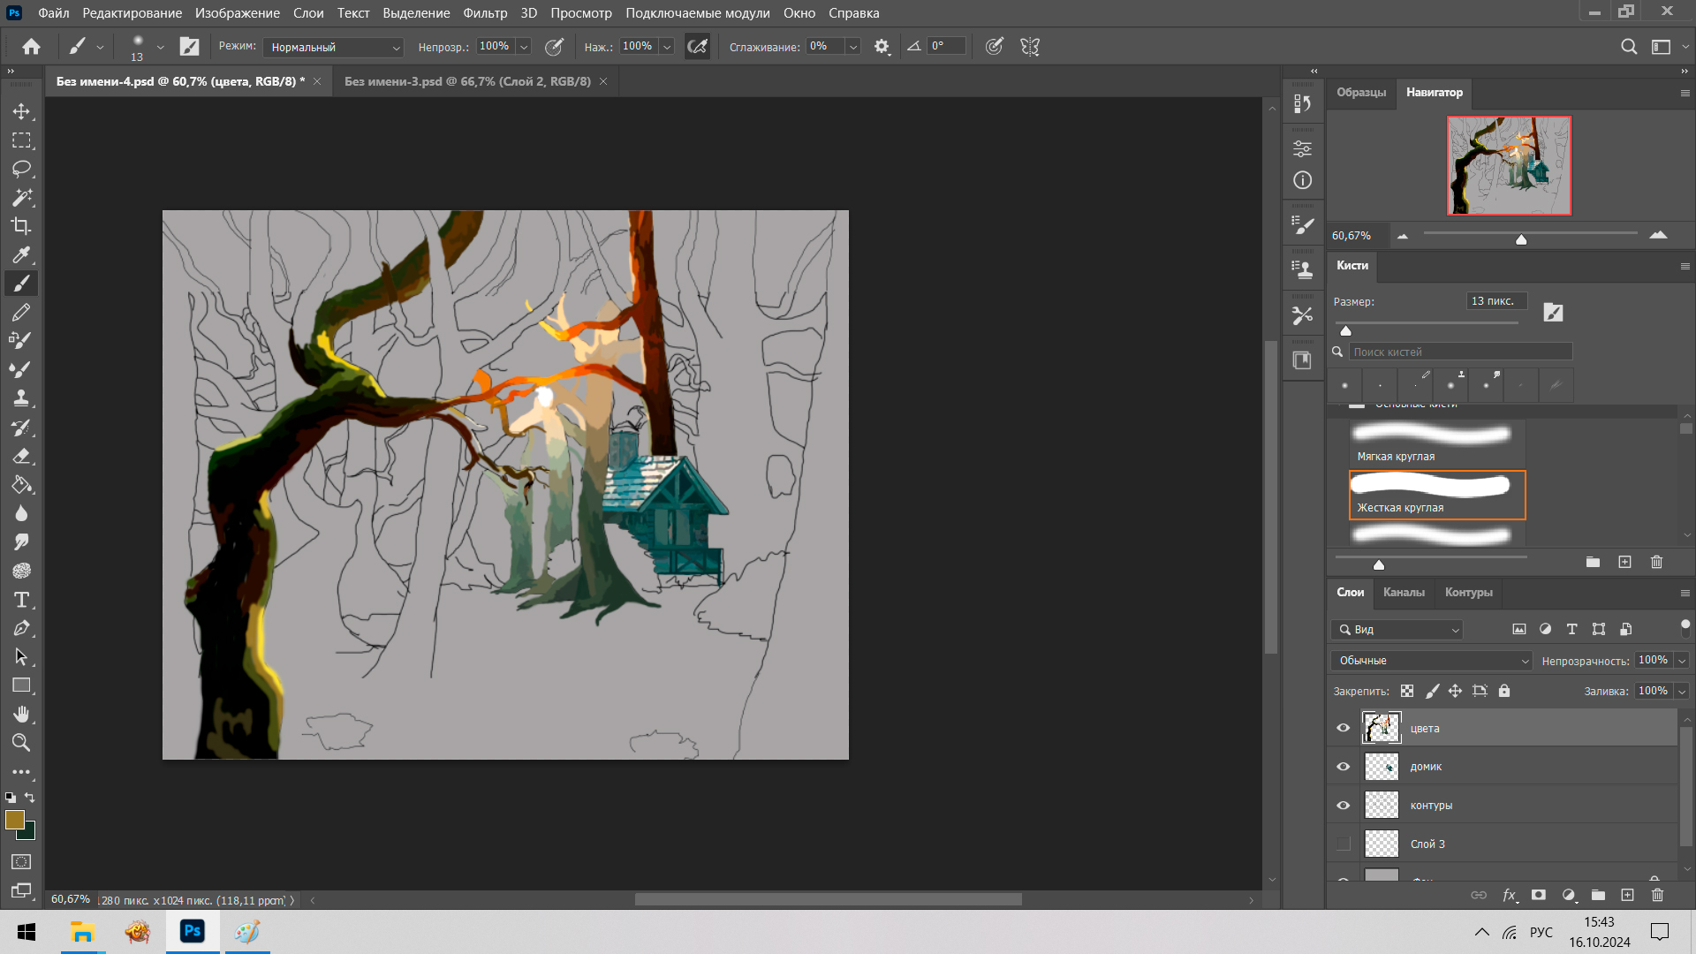Create a new layer with plus icon
Screen dimensions: 1696x954
click(1627, 895)
